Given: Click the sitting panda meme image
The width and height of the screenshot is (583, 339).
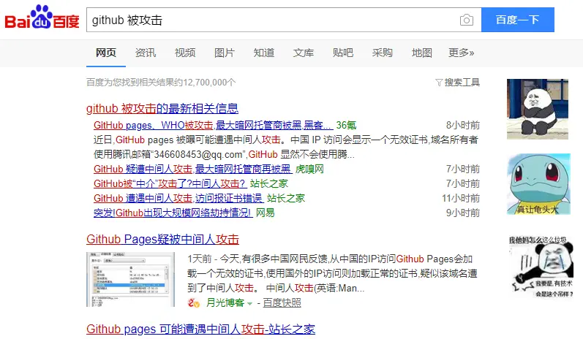Looking at the screenshot, I should (538, 109).
